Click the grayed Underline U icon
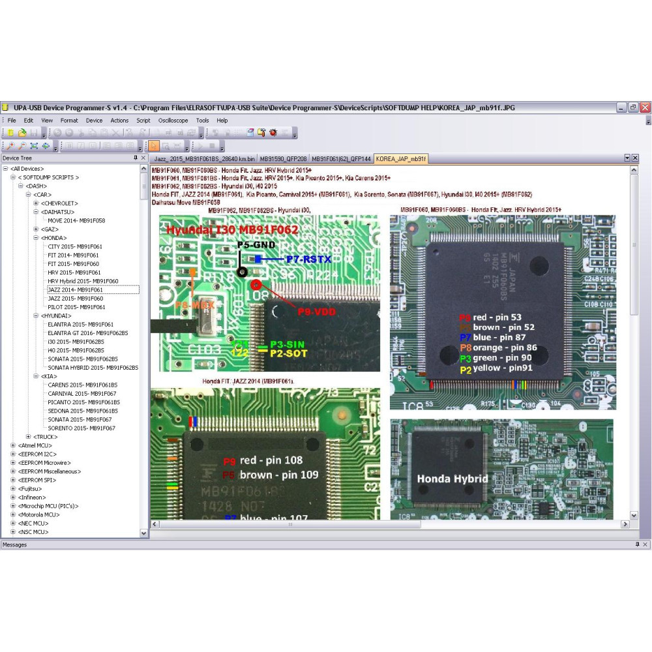This screenshot has width=652, height=652. click(x=93, y=145)
